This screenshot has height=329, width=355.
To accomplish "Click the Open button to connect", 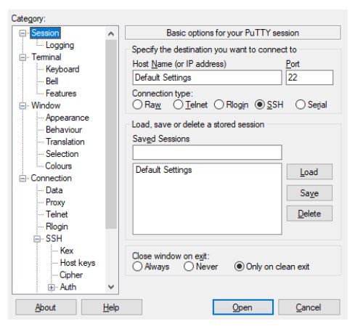I will point(243,307).
